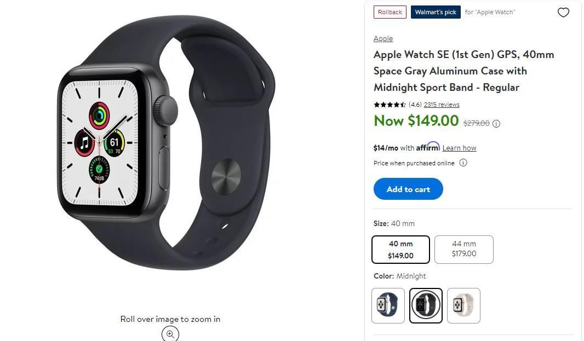This screenshot has height=341, width=584.
Task: Click main Apple Watch product image
Action: (167, 142)
